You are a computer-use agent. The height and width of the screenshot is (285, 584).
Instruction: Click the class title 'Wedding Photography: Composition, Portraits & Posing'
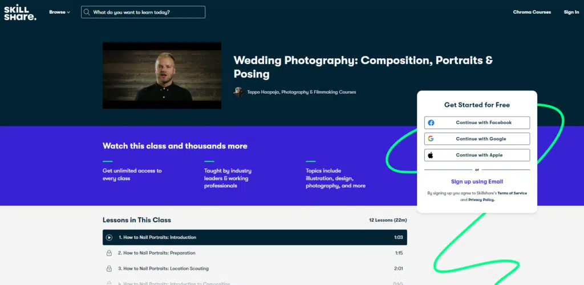[x=363, y=67]
